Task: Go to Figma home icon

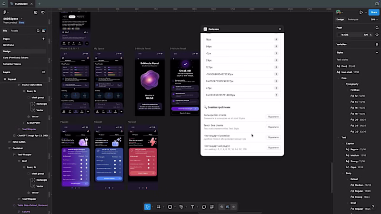Action: [4, 4]
